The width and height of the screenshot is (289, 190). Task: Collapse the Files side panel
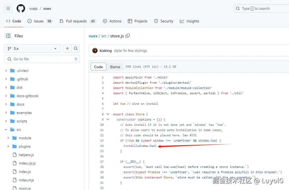[8, 36]
